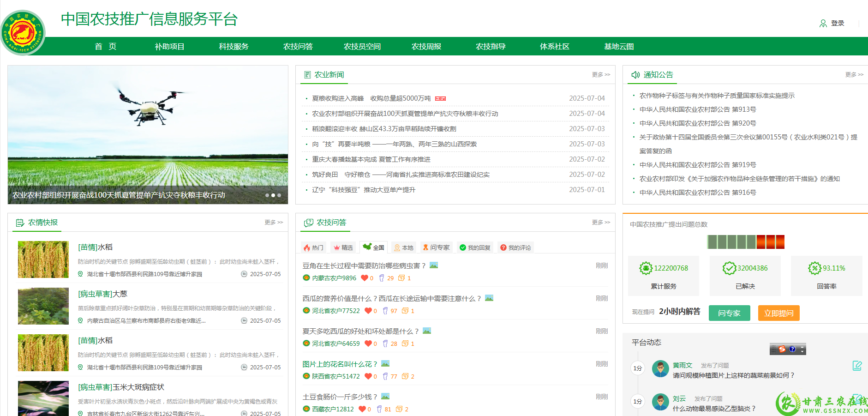Click the 农业新闻 section icon
Screen dimensions: 868x416
pyautogui.click(x=307, y=74)
